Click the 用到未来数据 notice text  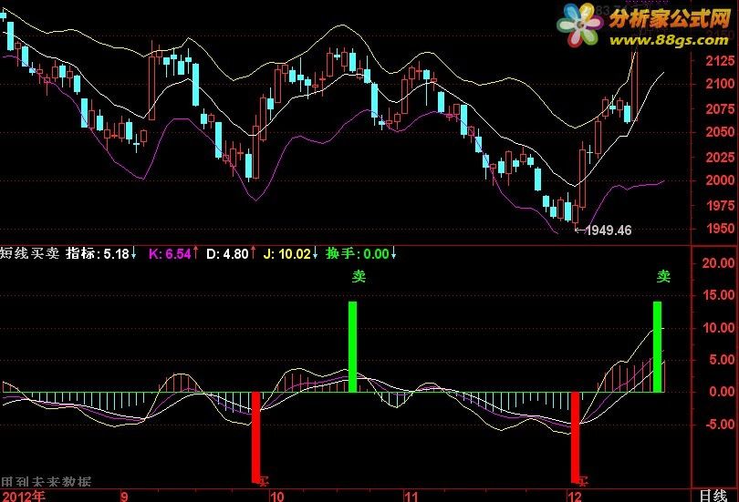pyautogui.click(x=46, y=482)
